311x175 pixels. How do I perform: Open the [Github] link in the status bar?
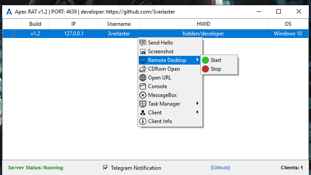[220, 168]
